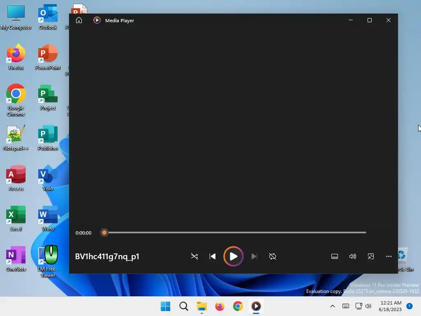Open the more options menu
This screenshot has height=316, width=421.
389,256
